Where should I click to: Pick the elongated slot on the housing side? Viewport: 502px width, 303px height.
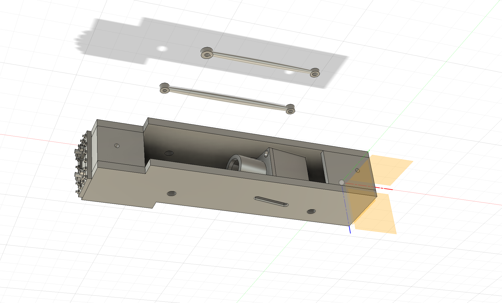[271, 201]
